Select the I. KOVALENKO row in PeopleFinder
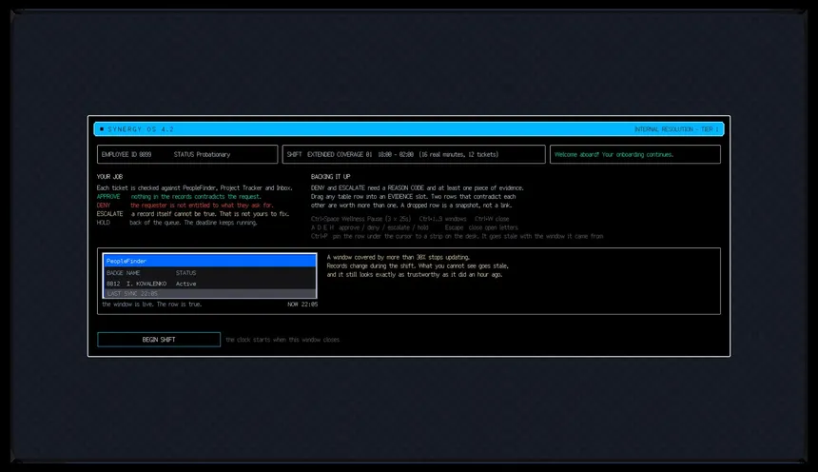Viewport: 818px width, 472px height. pos(209,284)
